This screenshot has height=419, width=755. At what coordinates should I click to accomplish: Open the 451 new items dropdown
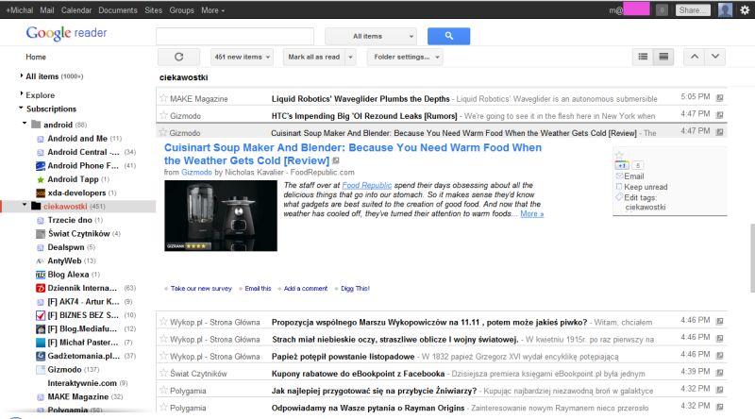point(243,57)
